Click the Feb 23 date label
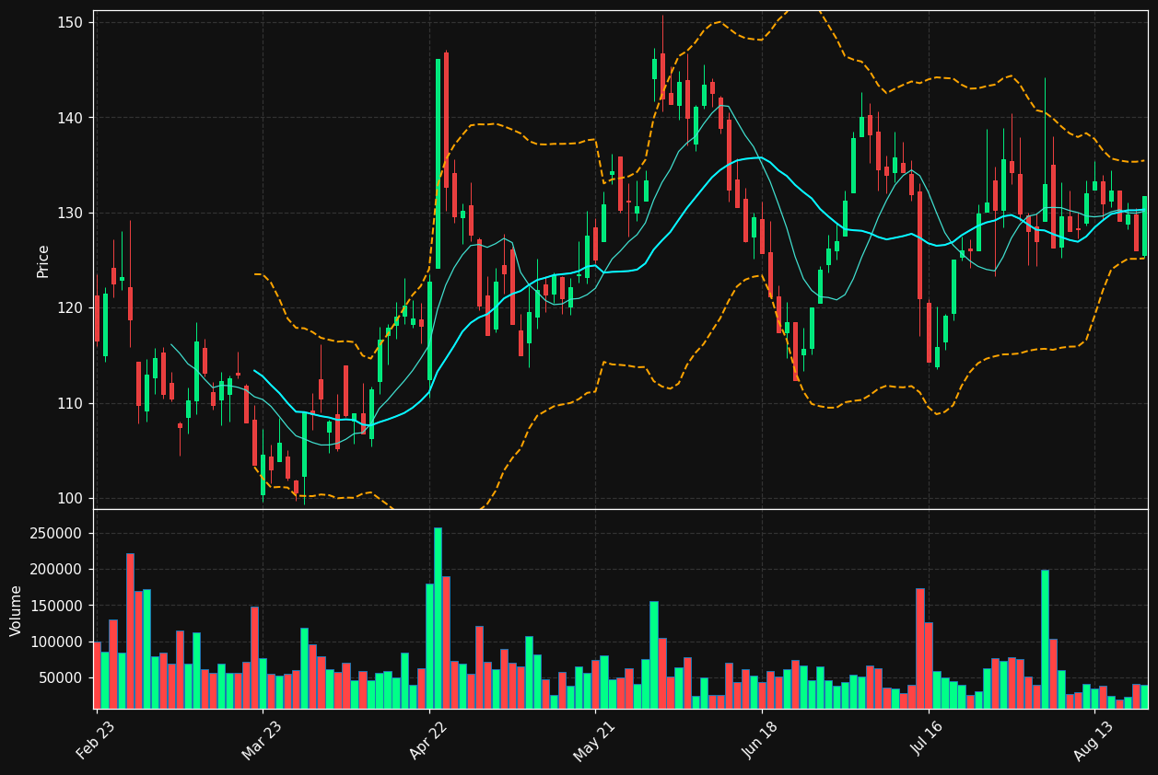 (x=96, y=739)
